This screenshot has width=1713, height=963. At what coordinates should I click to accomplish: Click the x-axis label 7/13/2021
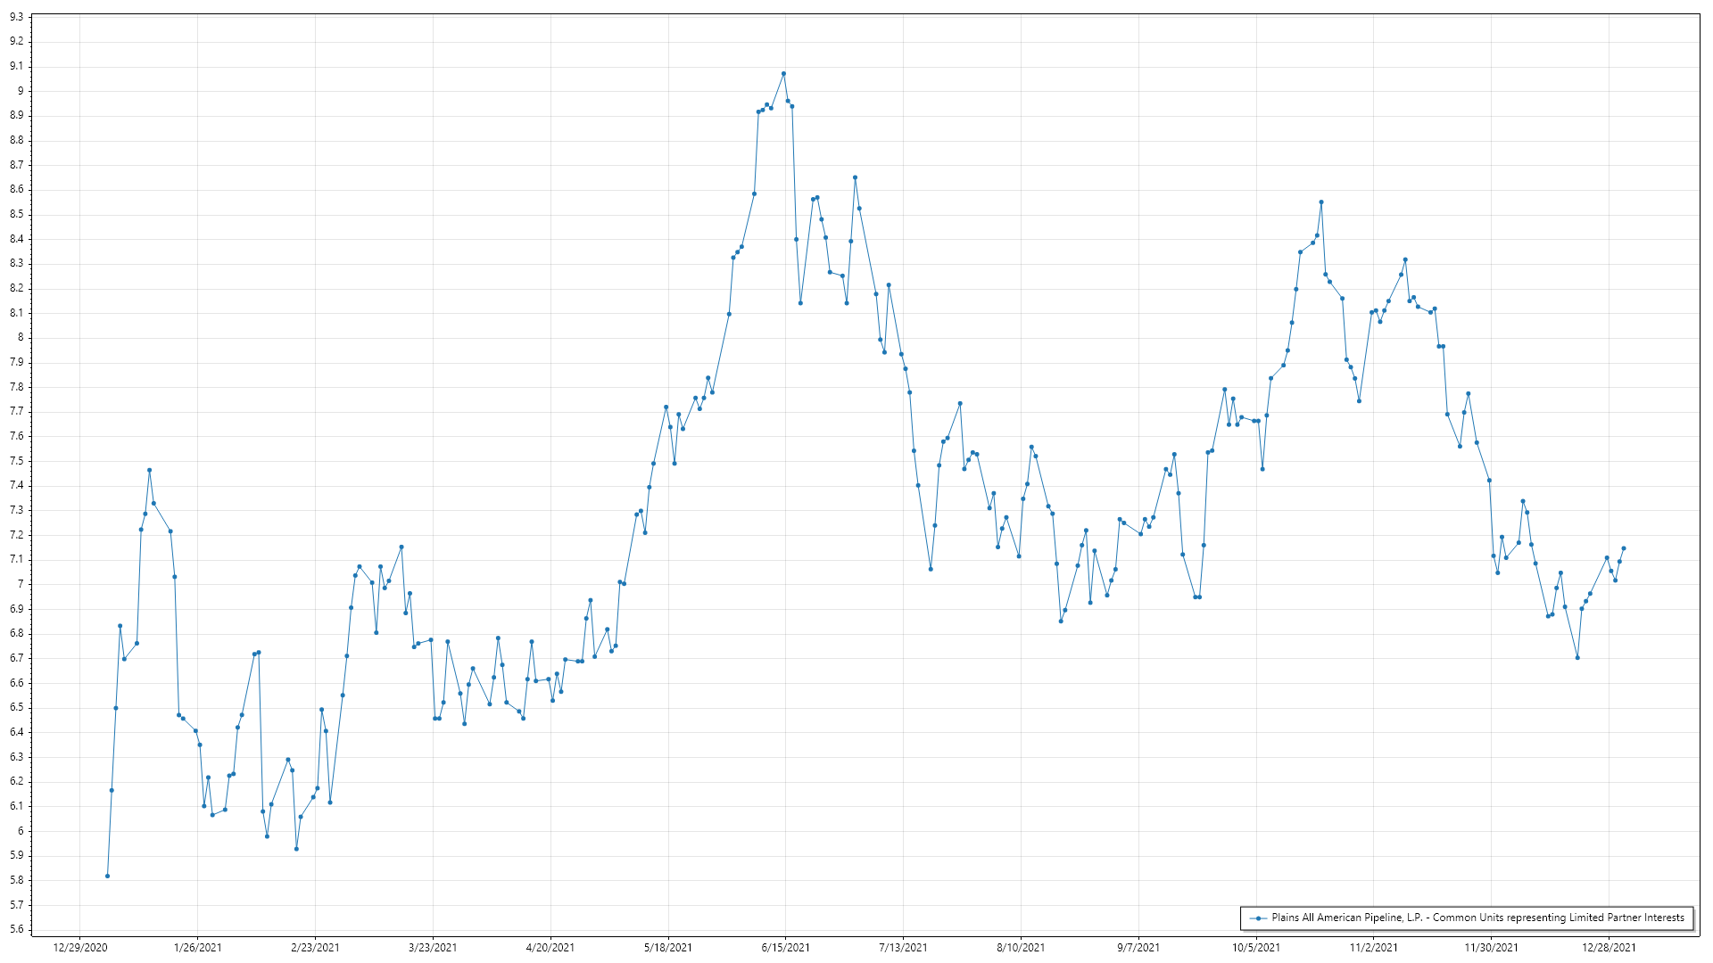903,947
